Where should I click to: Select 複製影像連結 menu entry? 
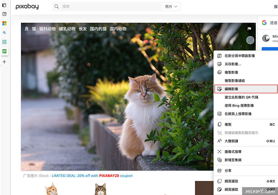click(x=246, y=81)
